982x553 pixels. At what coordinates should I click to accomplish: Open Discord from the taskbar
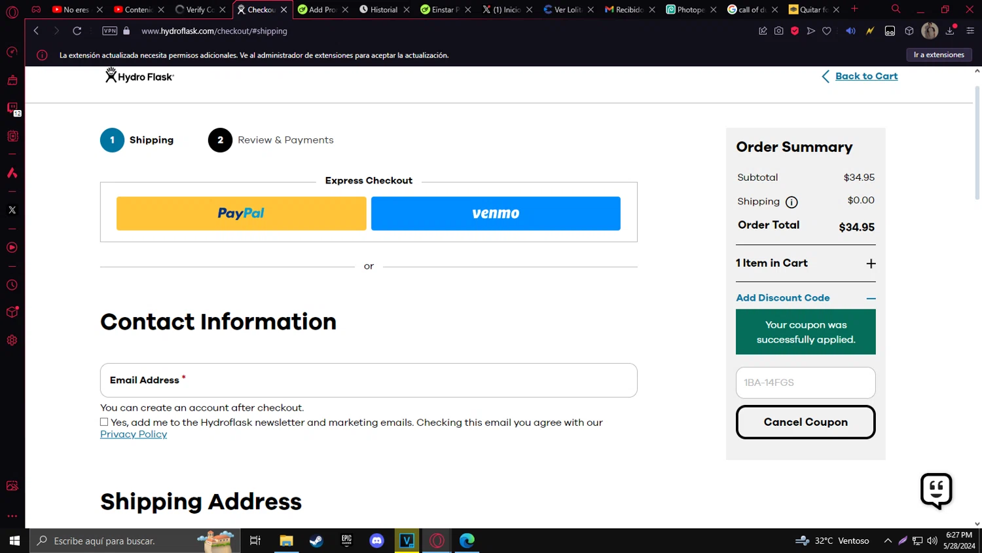pyautogui.click(x=376, y=541)
